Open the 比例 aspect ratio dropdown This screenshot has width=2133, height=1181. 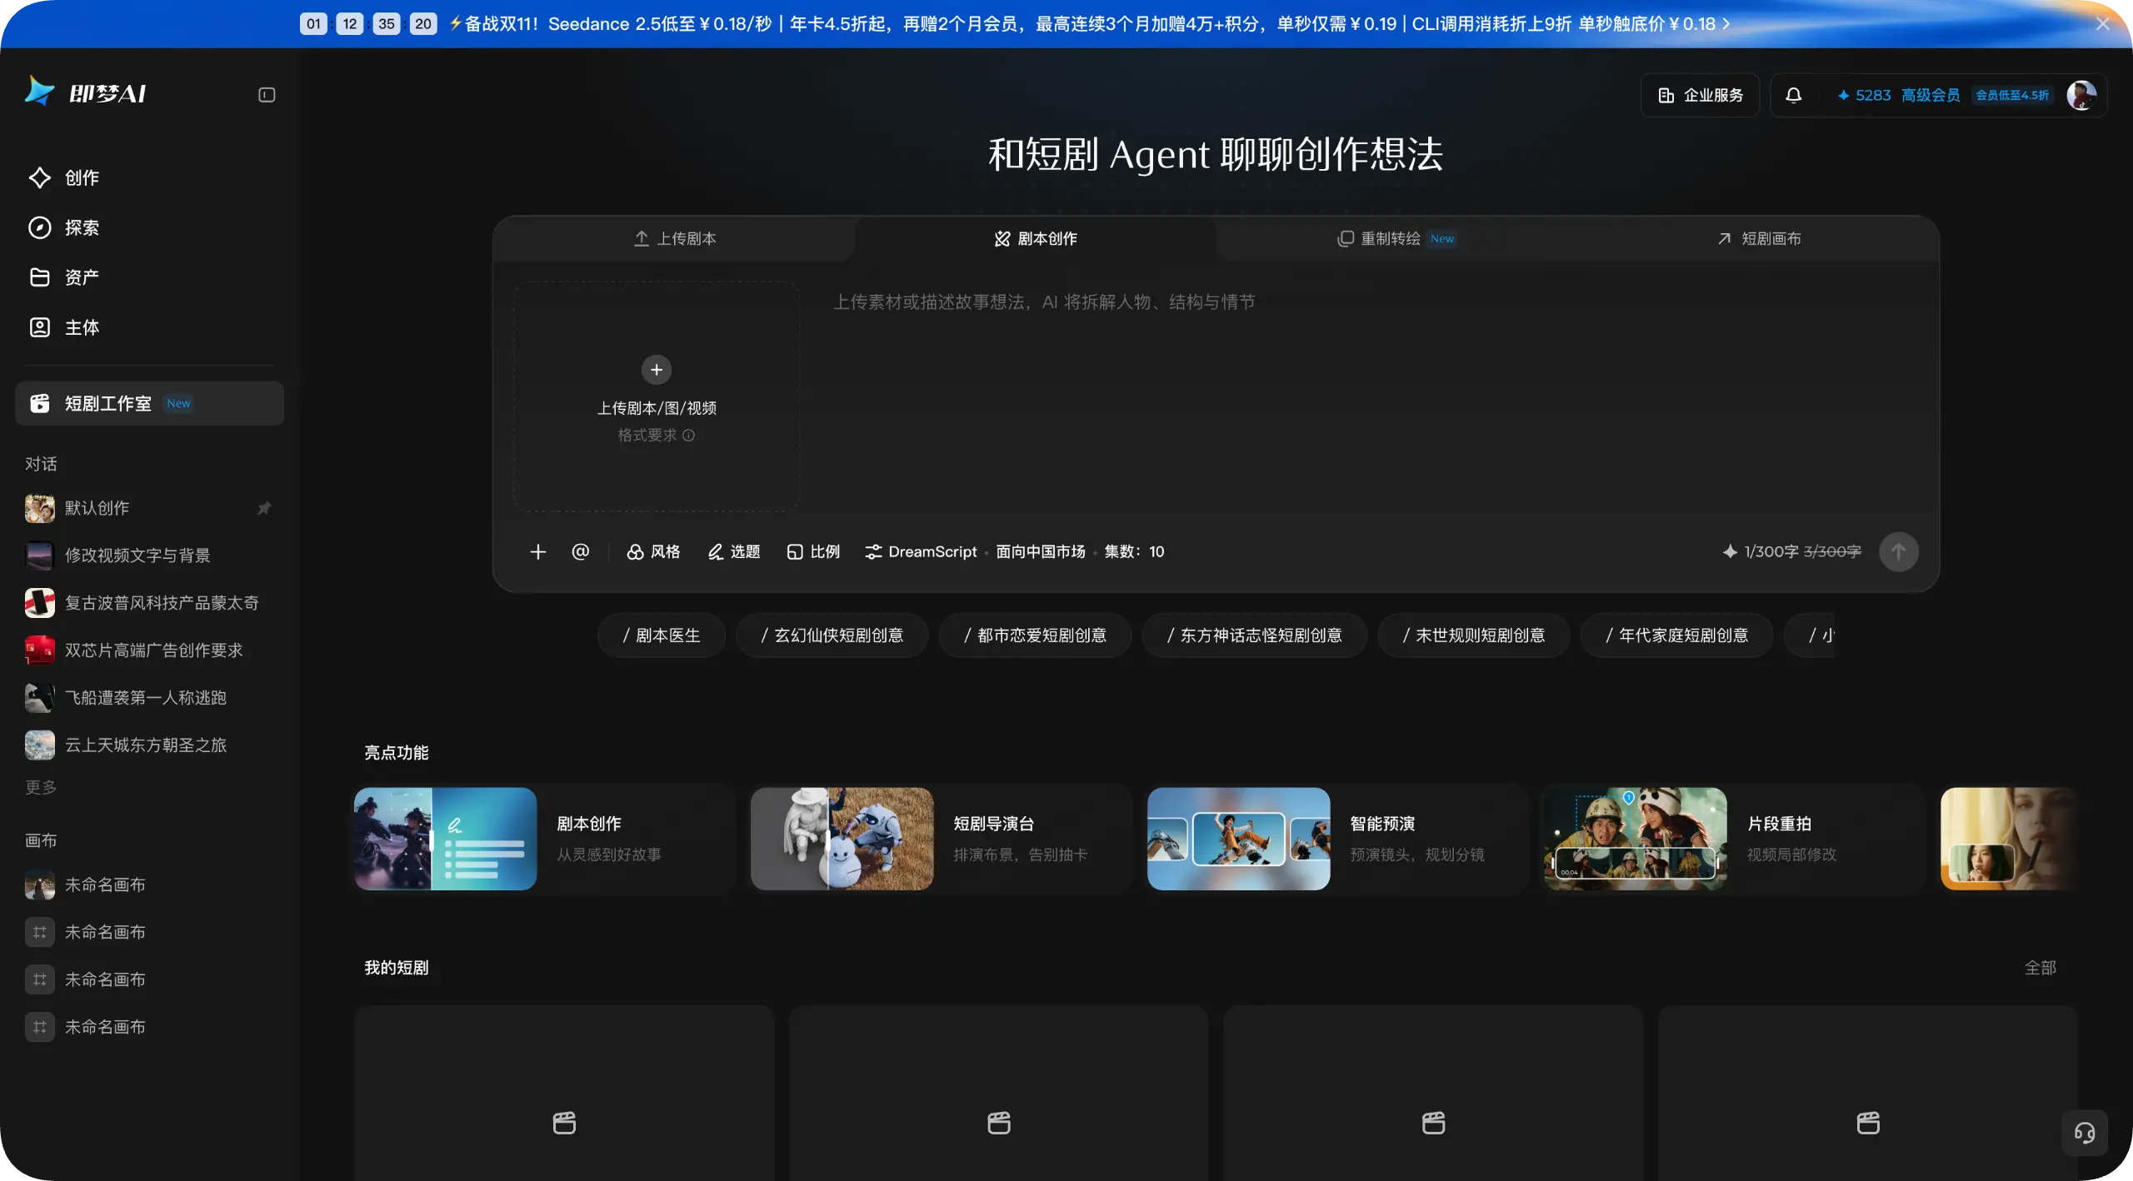pyautogui.click(x=813, y=551)
